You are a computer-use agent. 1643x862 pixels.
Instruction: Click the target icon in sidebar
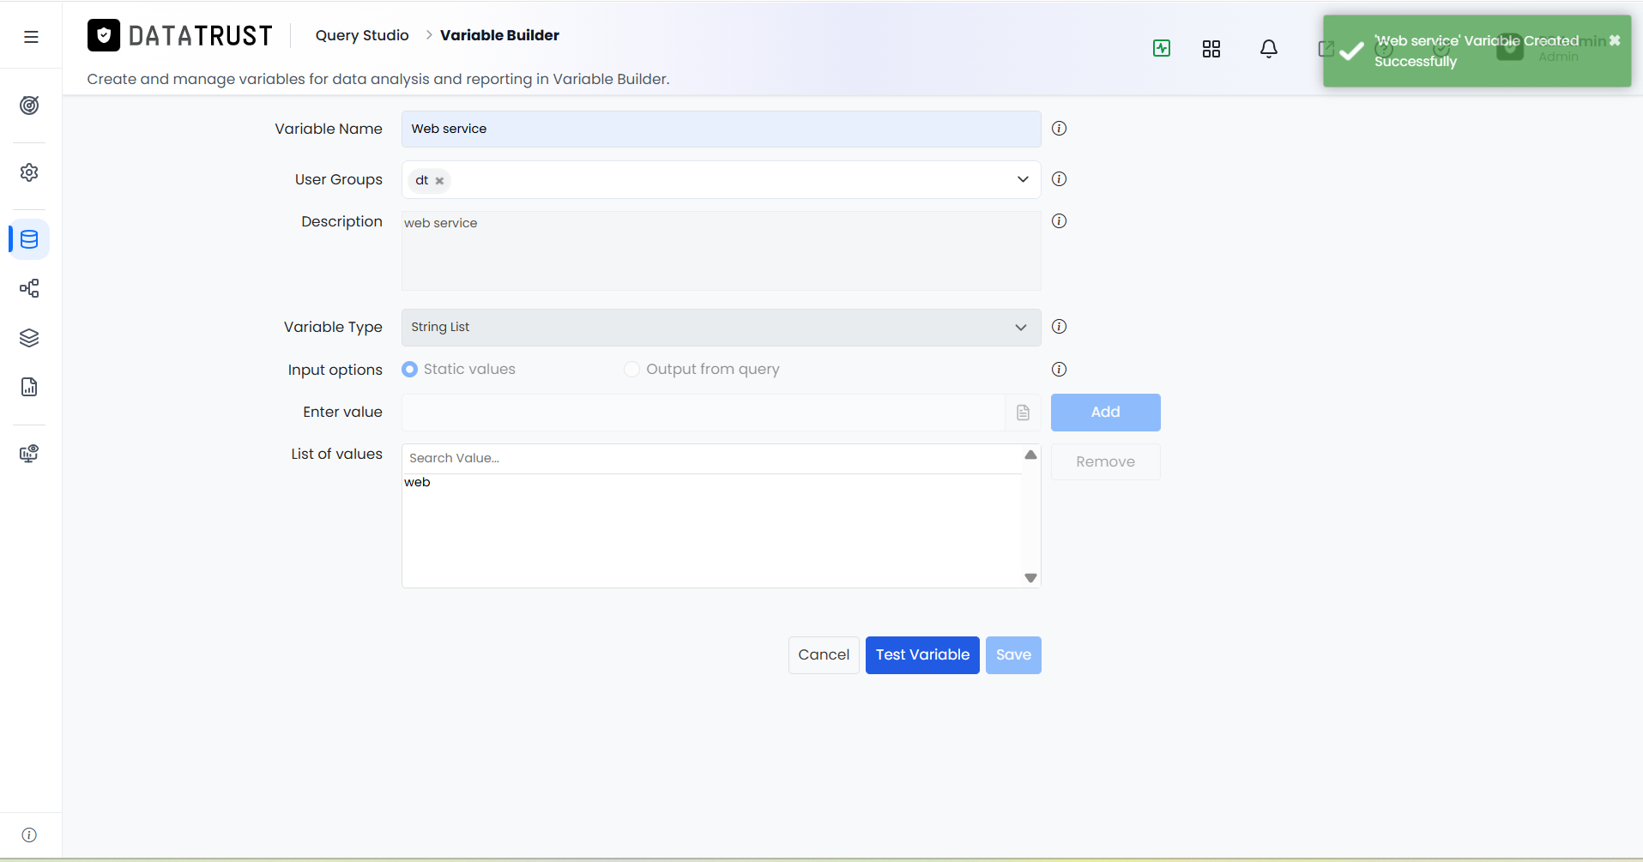click(29, 105)
